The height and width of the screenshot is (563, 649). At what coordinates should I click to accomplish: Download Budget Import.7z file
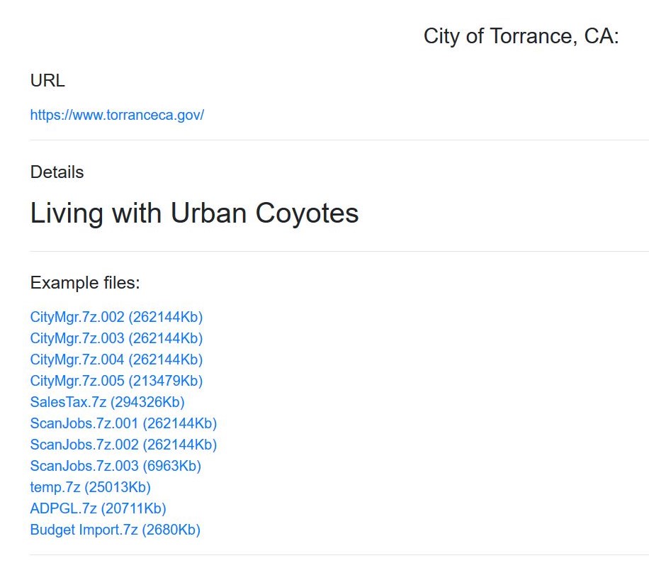115,530
